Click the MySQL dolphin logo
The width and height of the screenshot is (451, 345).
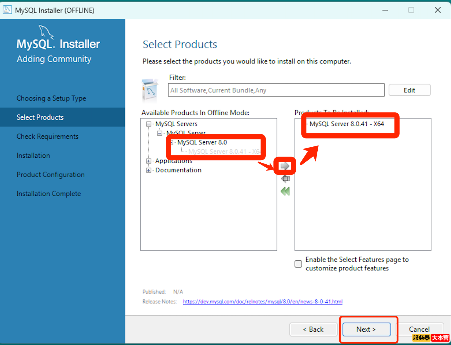46,32
